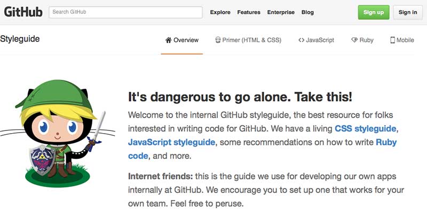Viewport: 427px width, 213px height.
Task: Switch to the JavaScript tab
Action: tap(316, 40)
